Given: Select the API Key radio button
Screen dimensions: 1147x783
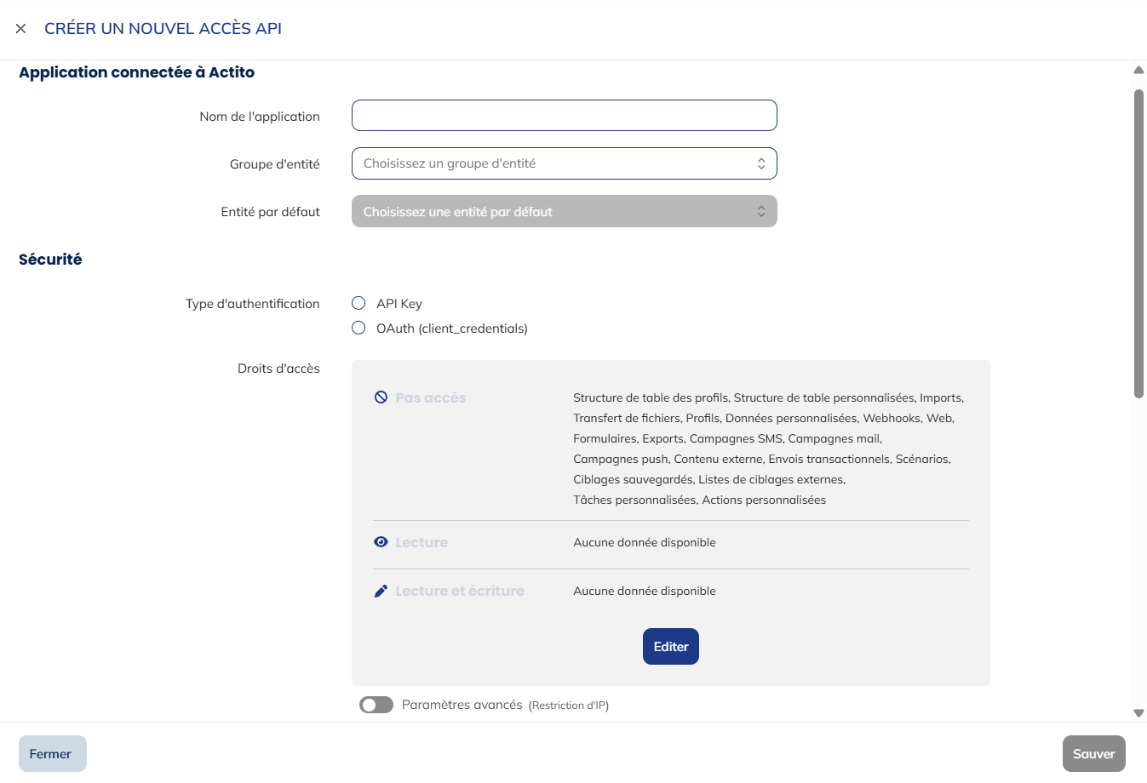Looking at the screenshot, I should click(x=358, y=302).
